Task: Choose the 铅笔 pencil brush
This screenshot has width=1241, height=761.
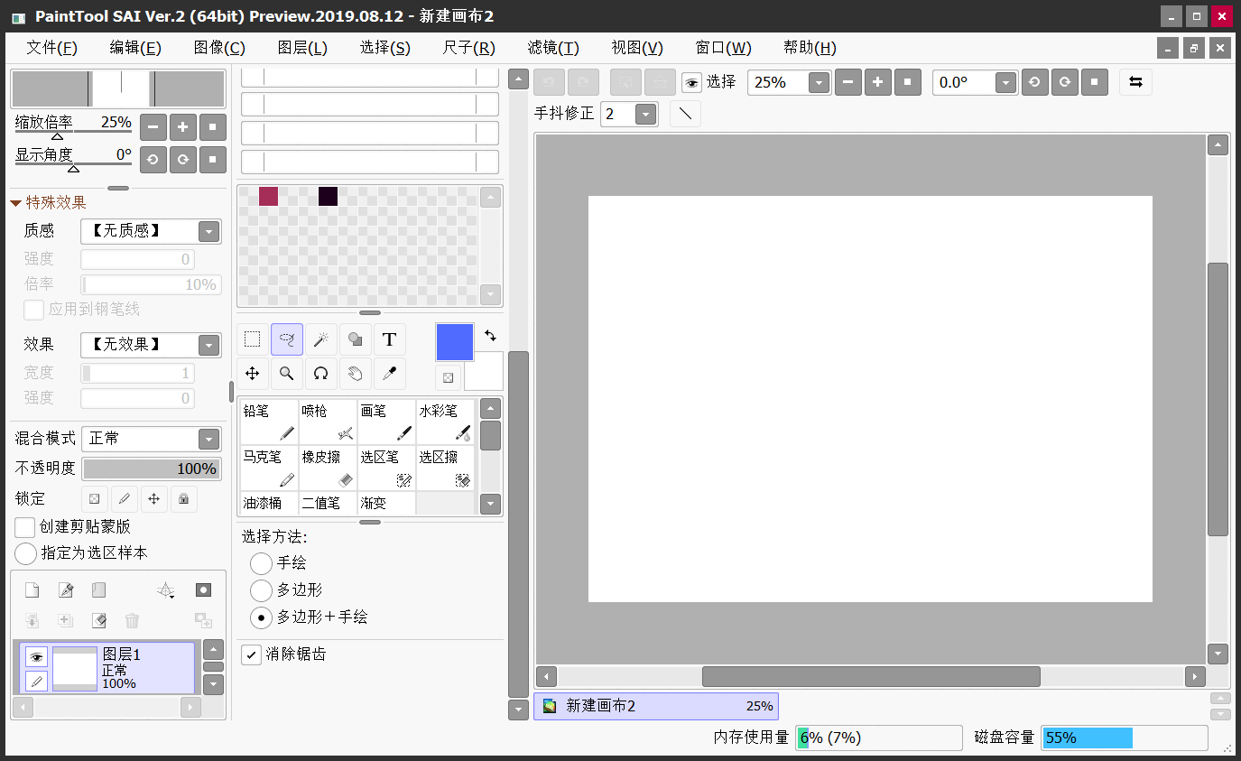Action: (x=269, y=422)
